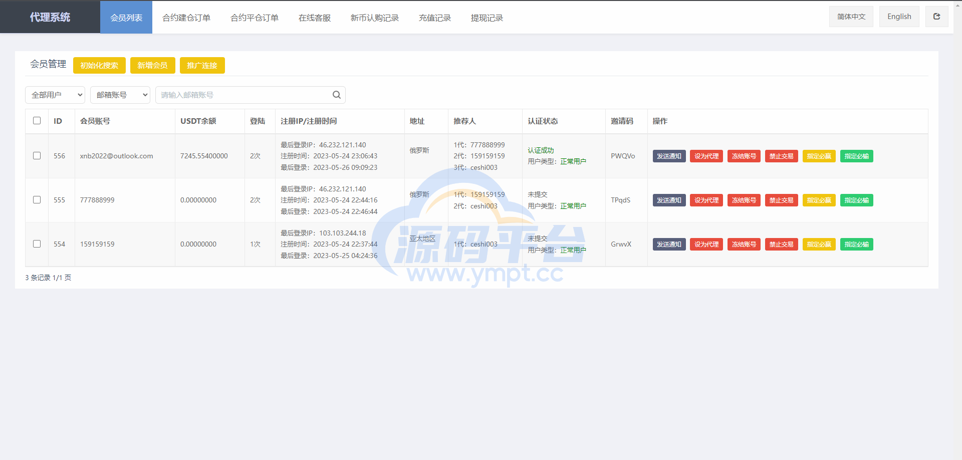Viewport: 962px width, 460px height.
Task: Set member 159159159 as agent
Action: click(706, 244)
